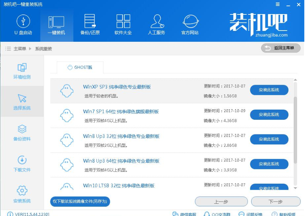This screenshot has width=305, height=216.
Task: Click the text 镜像大小：2.86GB
Action: pos(220,145)
